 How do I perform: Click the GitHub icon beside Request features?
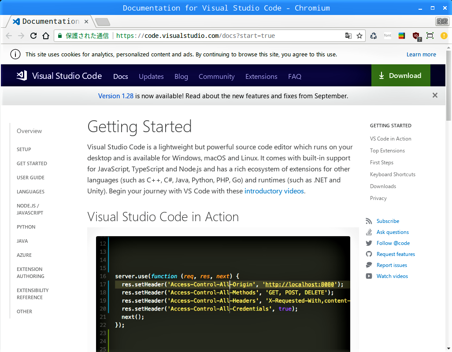[x=369, y=254]
